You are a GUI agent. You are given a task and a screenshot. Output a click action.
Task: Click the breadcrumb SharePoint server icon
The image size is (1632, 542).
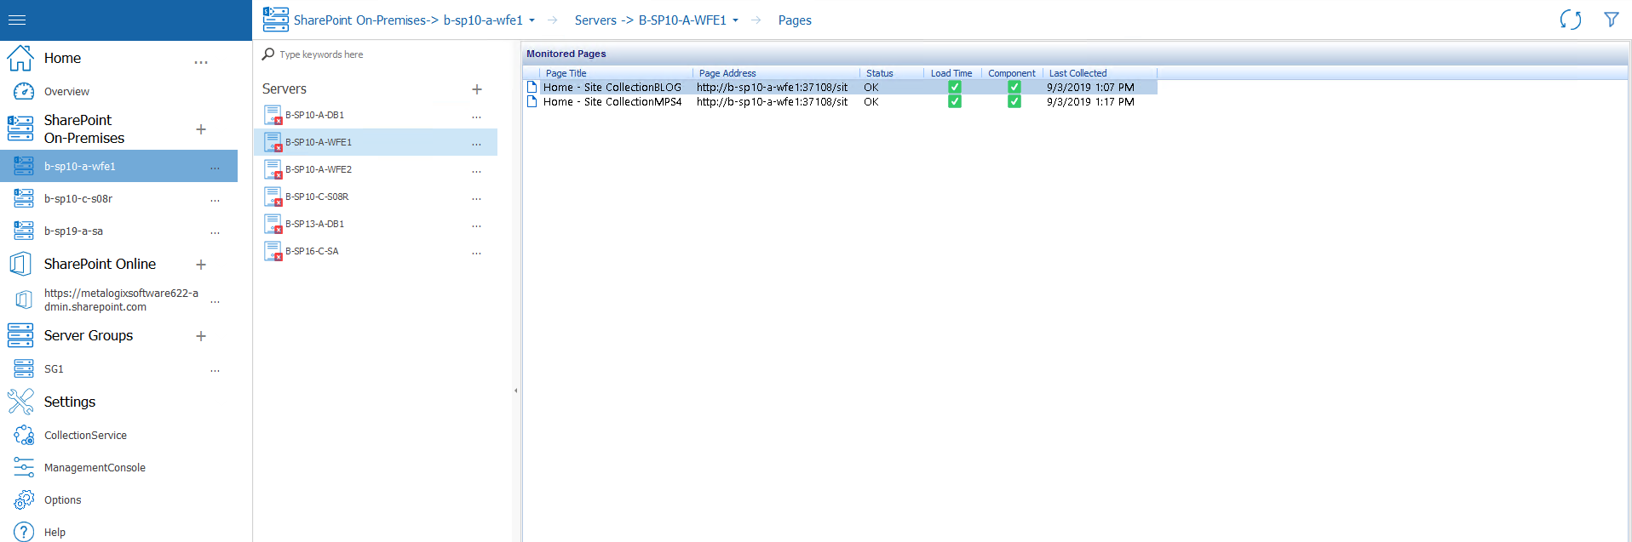click(276, 20)
